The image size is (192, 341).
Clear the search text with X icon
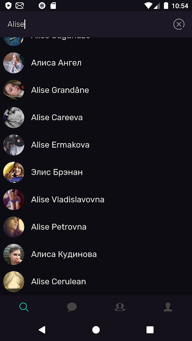click(179, 24)
